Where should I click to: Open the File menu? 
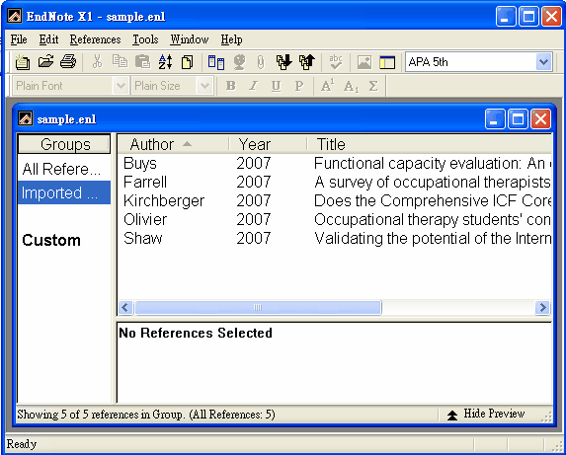pos(19,39)
